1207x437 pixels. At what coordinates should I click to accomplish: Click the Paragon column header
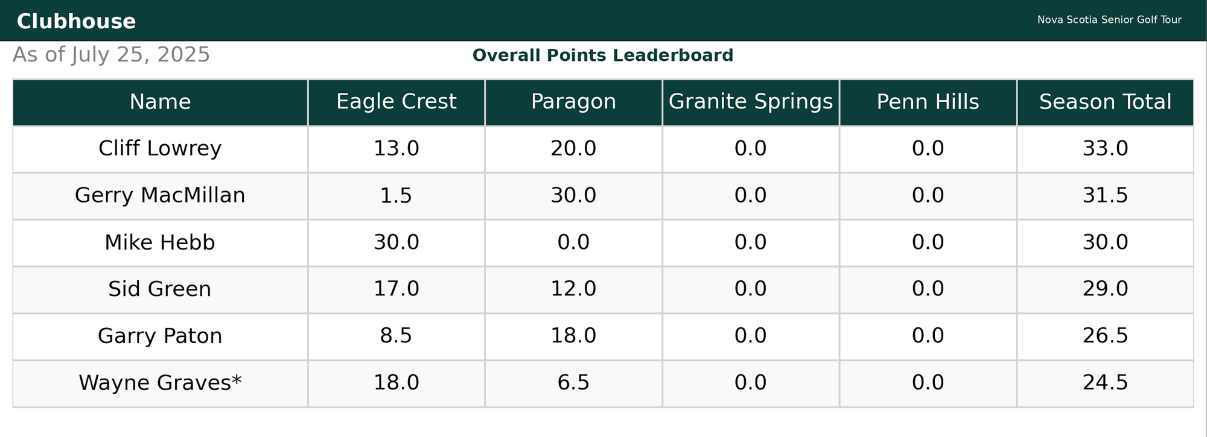(573, 102)
